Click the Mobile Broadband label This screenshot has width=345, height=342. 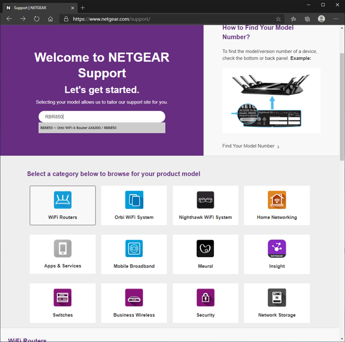point(134,266)
